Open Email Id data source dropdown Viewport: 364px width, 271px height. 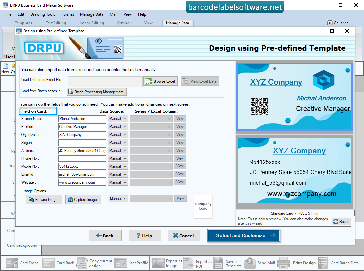pos(118,174)
